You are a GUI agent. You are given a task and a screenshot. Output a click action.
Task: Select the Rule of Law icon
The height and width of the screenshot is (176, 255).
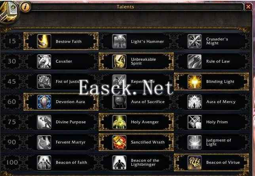click(x=194, y=61)
